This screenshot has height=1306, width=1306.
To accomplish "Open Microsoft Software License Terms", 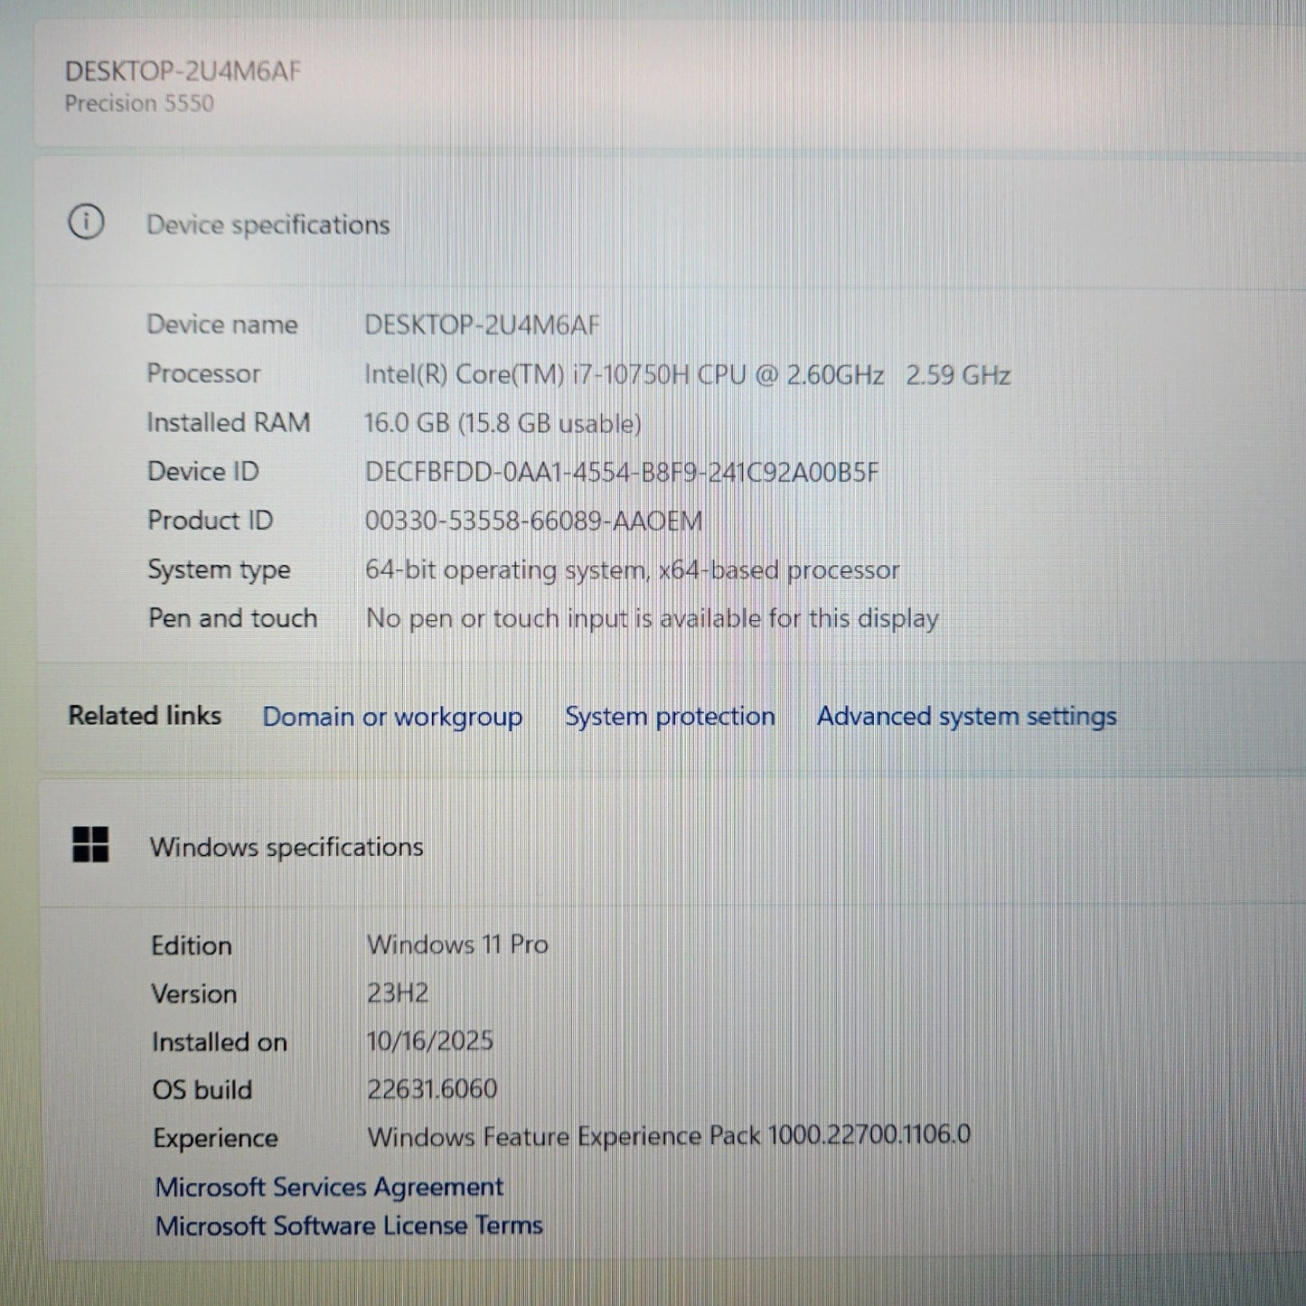I will 349,1226.
